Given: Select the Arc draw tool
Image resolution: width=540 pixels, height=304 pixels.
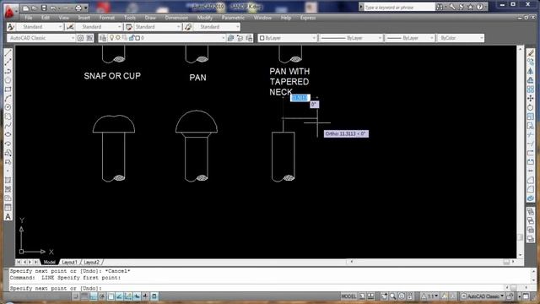Looking at the screenshot, I should 8,98.
